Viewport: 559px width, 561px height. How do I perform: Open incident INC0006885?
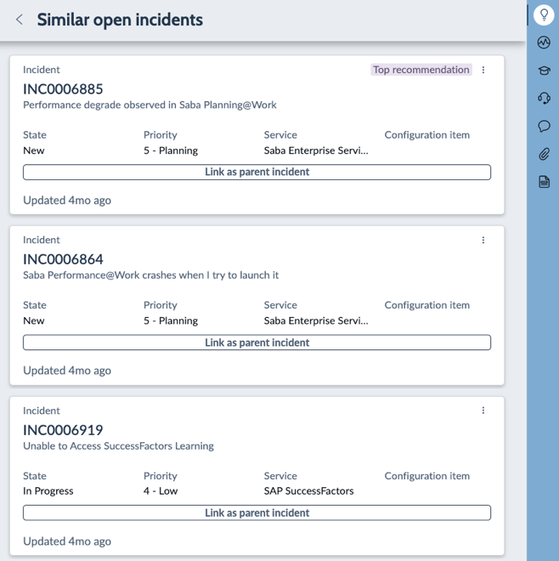(x=63, y=89)
